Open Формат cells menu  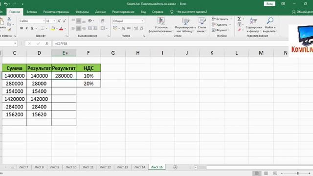[221, 30]
